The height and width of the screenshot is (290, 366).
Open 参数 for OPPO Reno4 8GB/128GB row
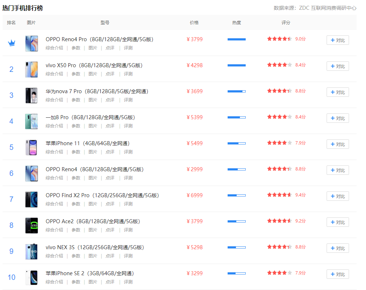[76, 178]
